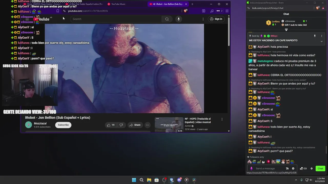This screenshot has height=184, width=328.
Task: Open File Explorer from the taskbar
Action: tap(149, 180)
